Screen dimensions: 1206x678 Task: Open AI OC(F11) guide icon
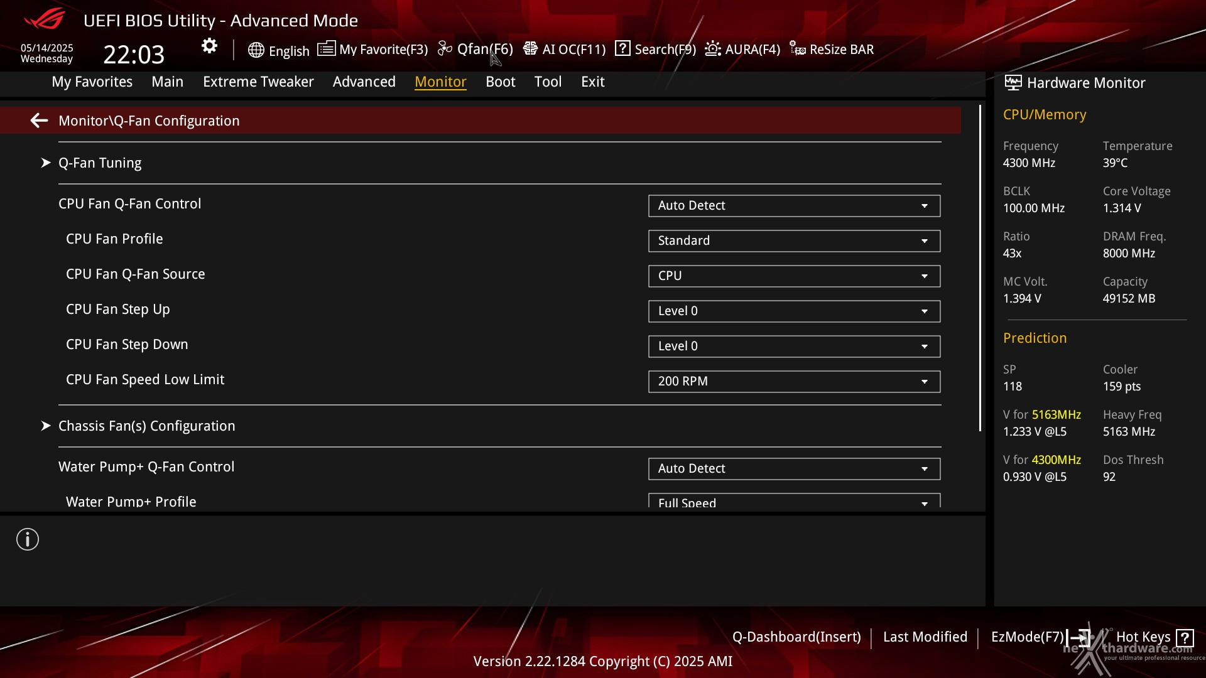coord(530,48)
